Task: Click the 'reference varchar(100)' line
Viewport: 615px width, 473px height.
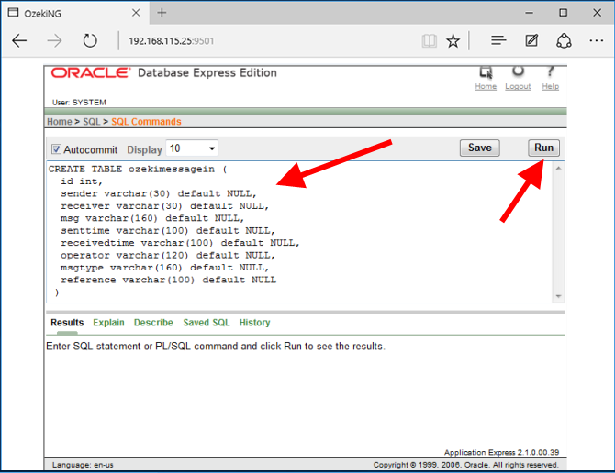Action: (168, 280)
